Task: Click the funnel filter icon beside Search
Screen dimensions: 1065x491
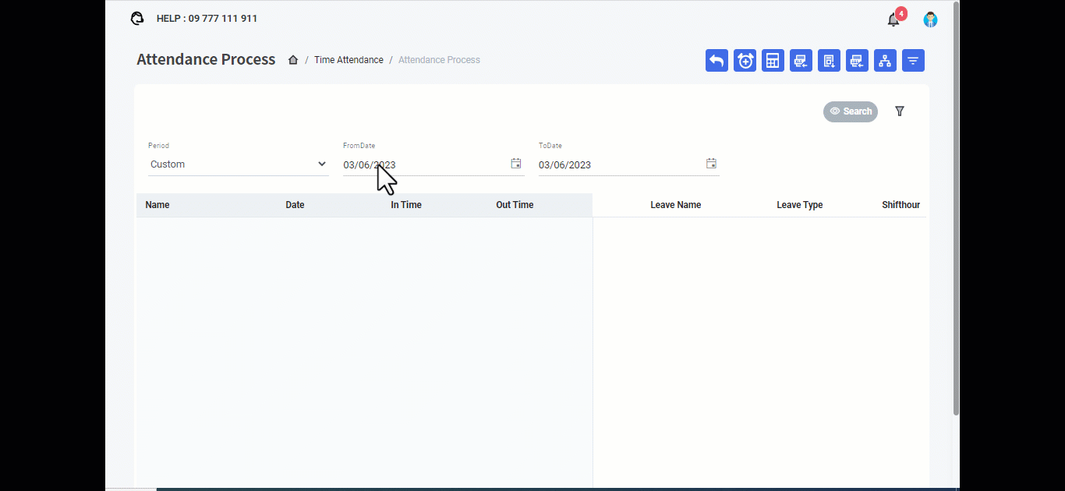Action: (900, 111)
